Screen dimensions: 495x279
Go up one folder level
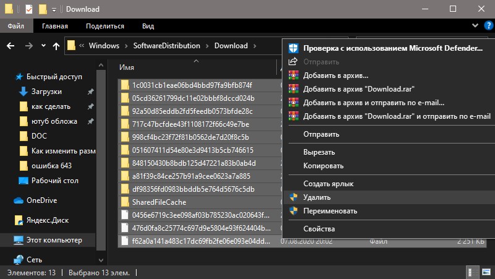tap(56, 46)
